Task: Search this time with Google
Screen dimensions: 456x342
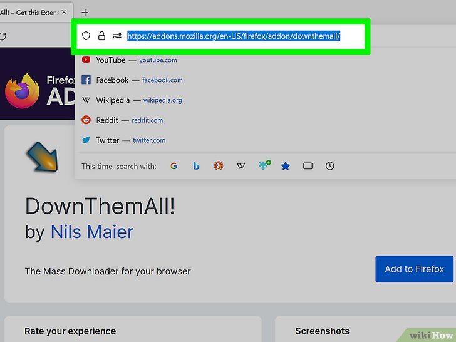Action: pyautogui.click(x=174, y=166)
